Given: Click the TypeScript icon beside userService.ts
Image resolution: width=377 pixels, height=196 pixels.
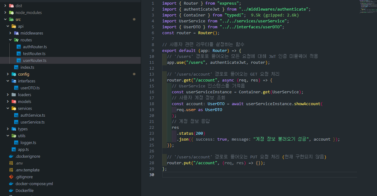Looking at the screenshot, I should click(16, 122).
